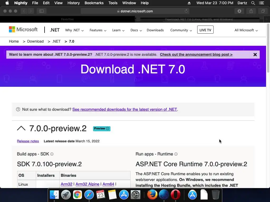270x202 pixels.
Task: Go forward with the browser forward arrow
Action: [31, 11]
